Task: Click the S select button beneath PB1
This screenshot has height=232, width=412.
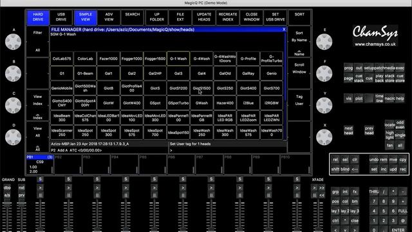Action: [40, 179]
